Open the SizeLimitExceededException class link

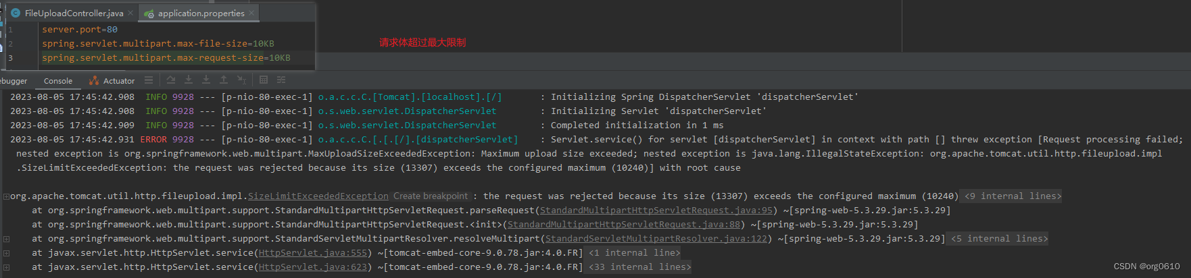tap(318, 196)
